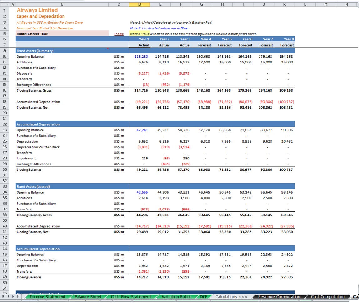This screenshot has width=359, height=303.
Task: Click the Year 1 Actual label cell
Action: click(144, 45)
